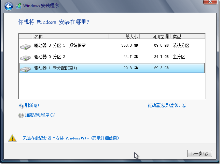The width and height of the screenshot is (220, 164).
Task: Click the 34.7 GB free space cell
Action: [161, 57]
